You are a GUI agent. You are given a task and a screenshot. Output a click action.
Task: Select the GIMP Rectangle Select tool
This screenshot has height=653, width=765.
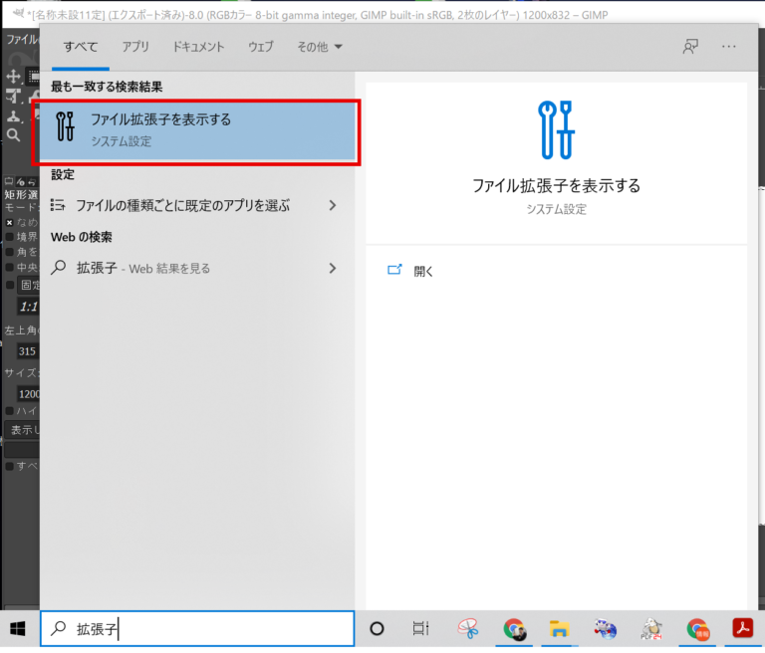pyautogui.click(x=33, y=76)
